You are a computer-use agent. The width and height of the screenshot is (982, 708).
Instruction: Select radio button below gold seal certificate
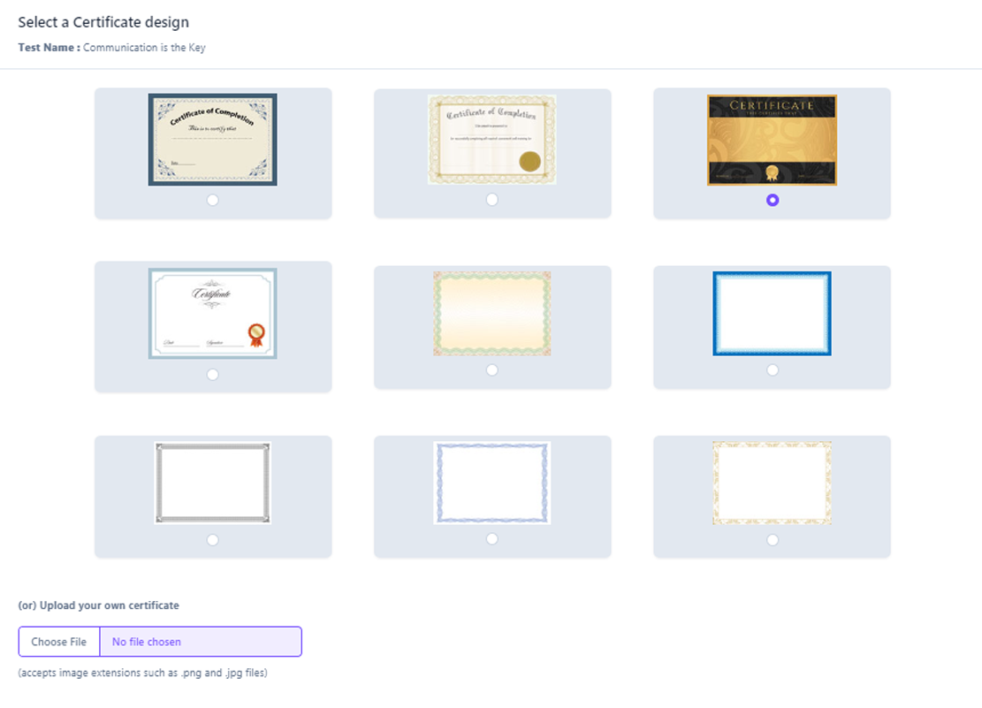[491, 200]
